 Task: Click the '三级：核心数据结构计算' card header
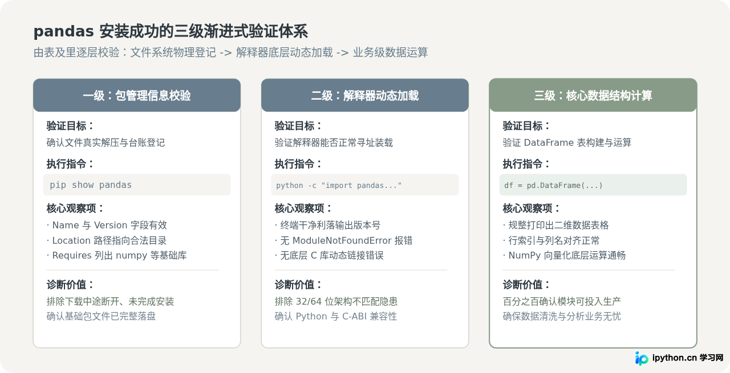[593, 95]
